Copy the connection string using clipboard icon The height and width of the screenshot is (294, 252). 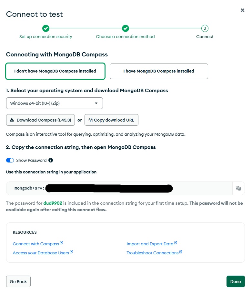coord(238,188)
